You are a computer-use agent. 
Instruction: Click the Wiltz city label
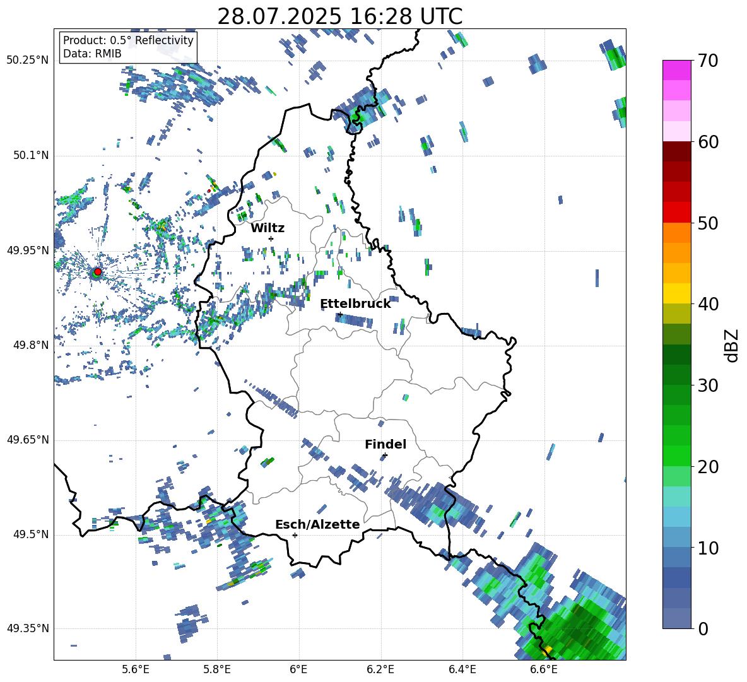[x=268, y=228]
